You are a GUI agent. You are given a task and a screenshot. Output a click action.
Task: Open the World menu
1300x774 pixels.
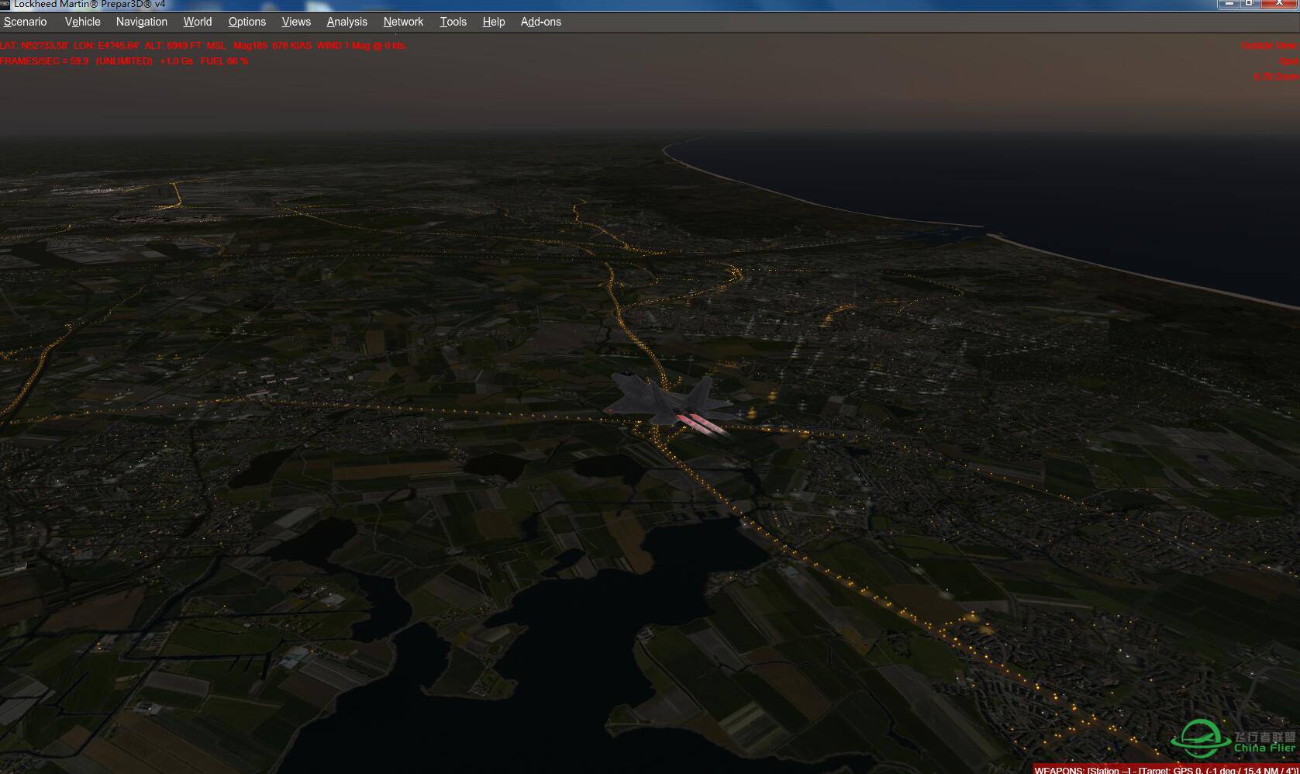click(x=196, y=22)
